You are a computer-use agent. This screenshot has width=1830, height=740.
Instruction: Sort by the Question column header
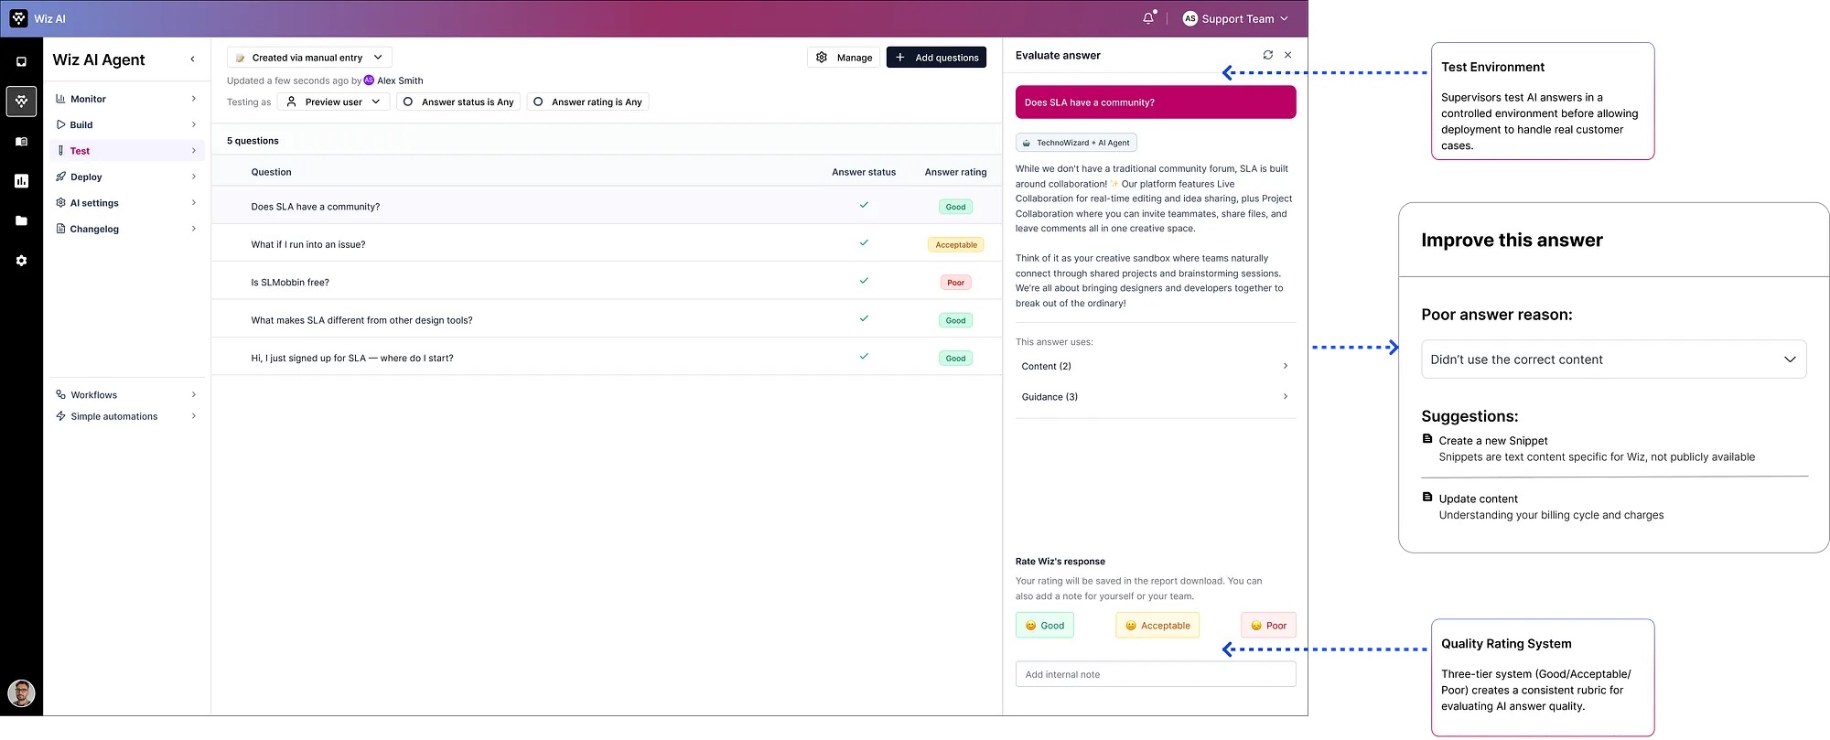(271, 172)
